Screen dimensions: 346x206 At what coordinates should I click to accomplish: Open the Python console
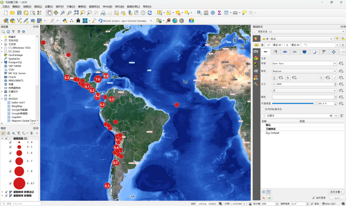coord(65,21)
